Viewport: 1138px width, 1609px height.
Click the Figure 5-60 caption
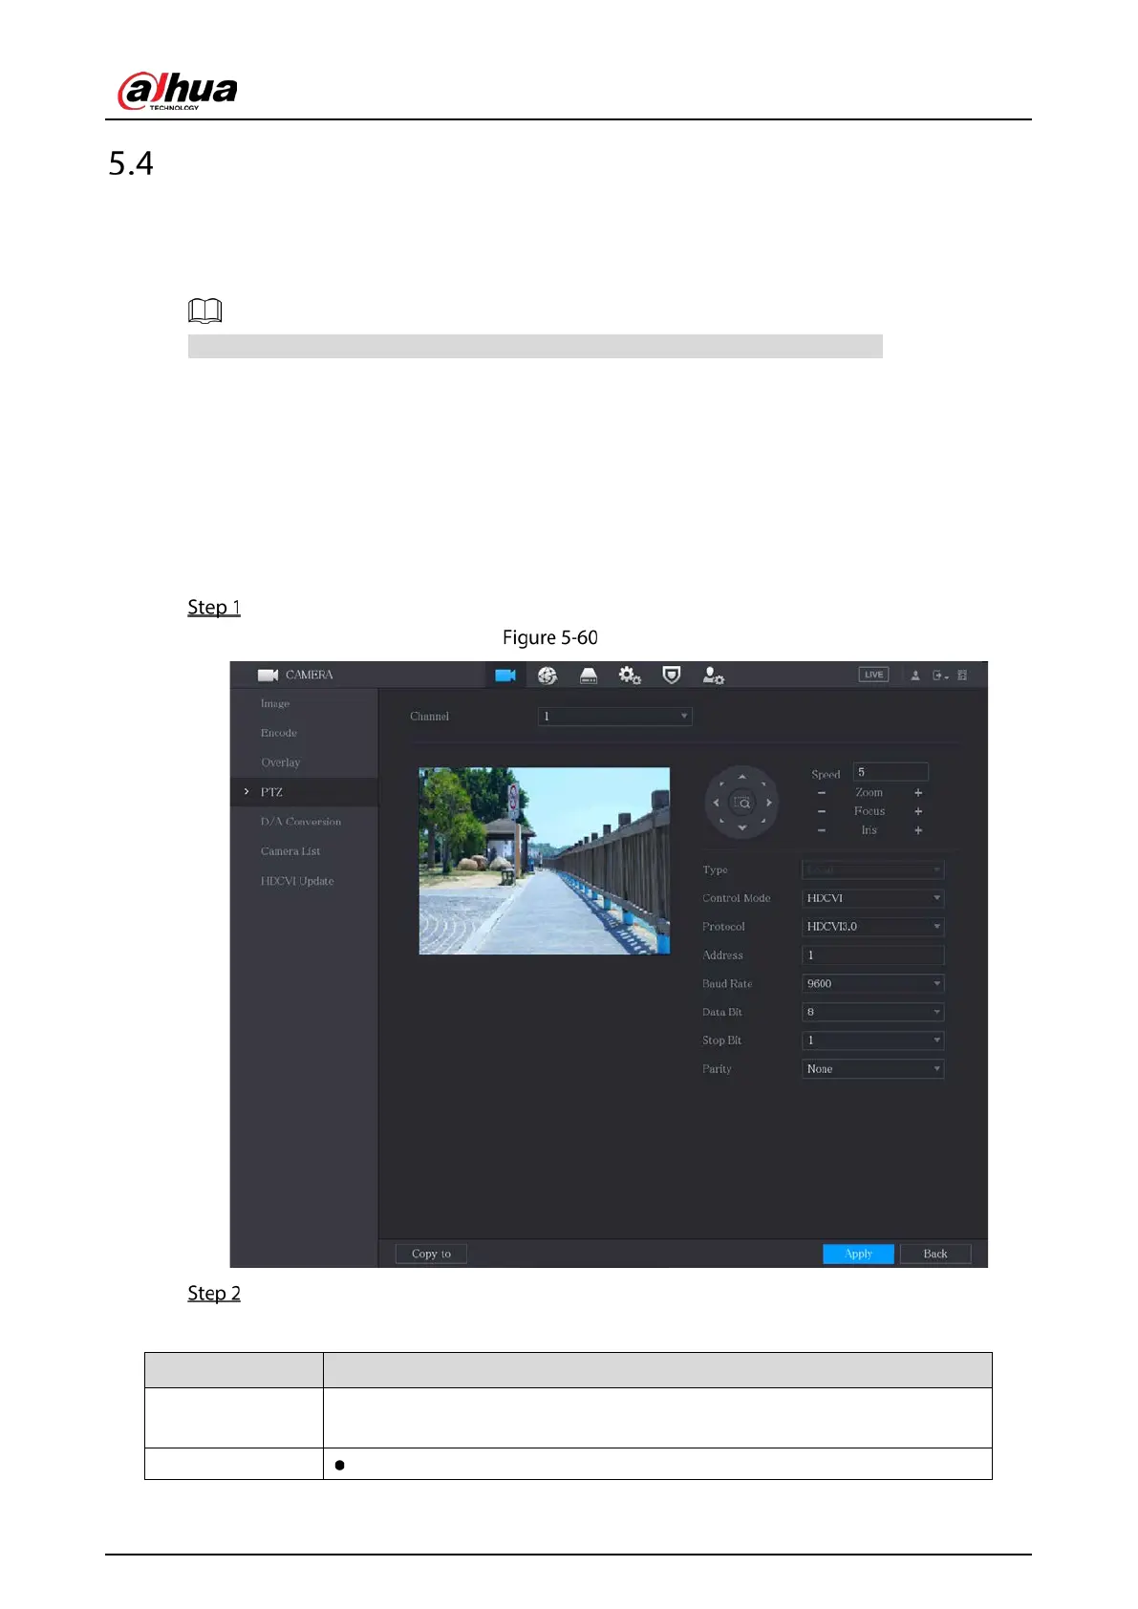550,637
